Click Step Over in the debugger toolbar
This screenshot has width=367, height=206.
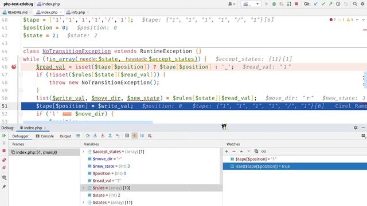point(88,136)
